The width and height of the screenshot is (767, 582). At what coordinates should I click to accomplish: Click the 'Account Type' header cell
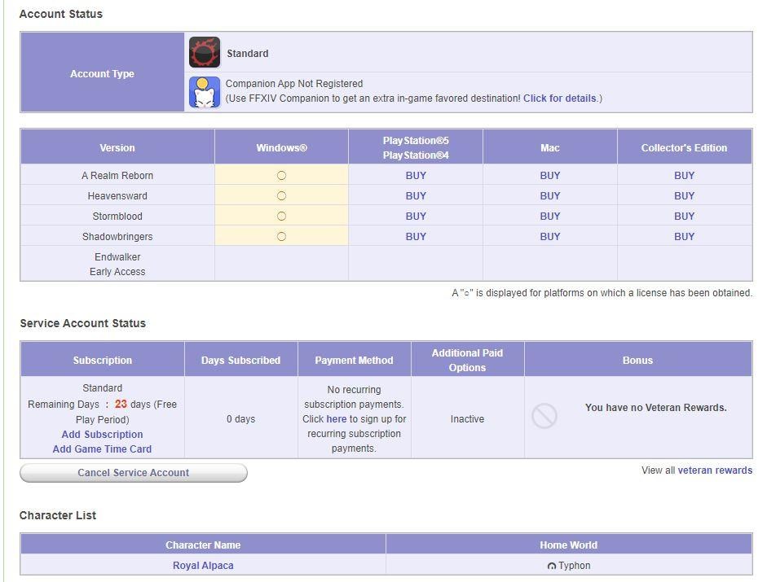(102, 72)
